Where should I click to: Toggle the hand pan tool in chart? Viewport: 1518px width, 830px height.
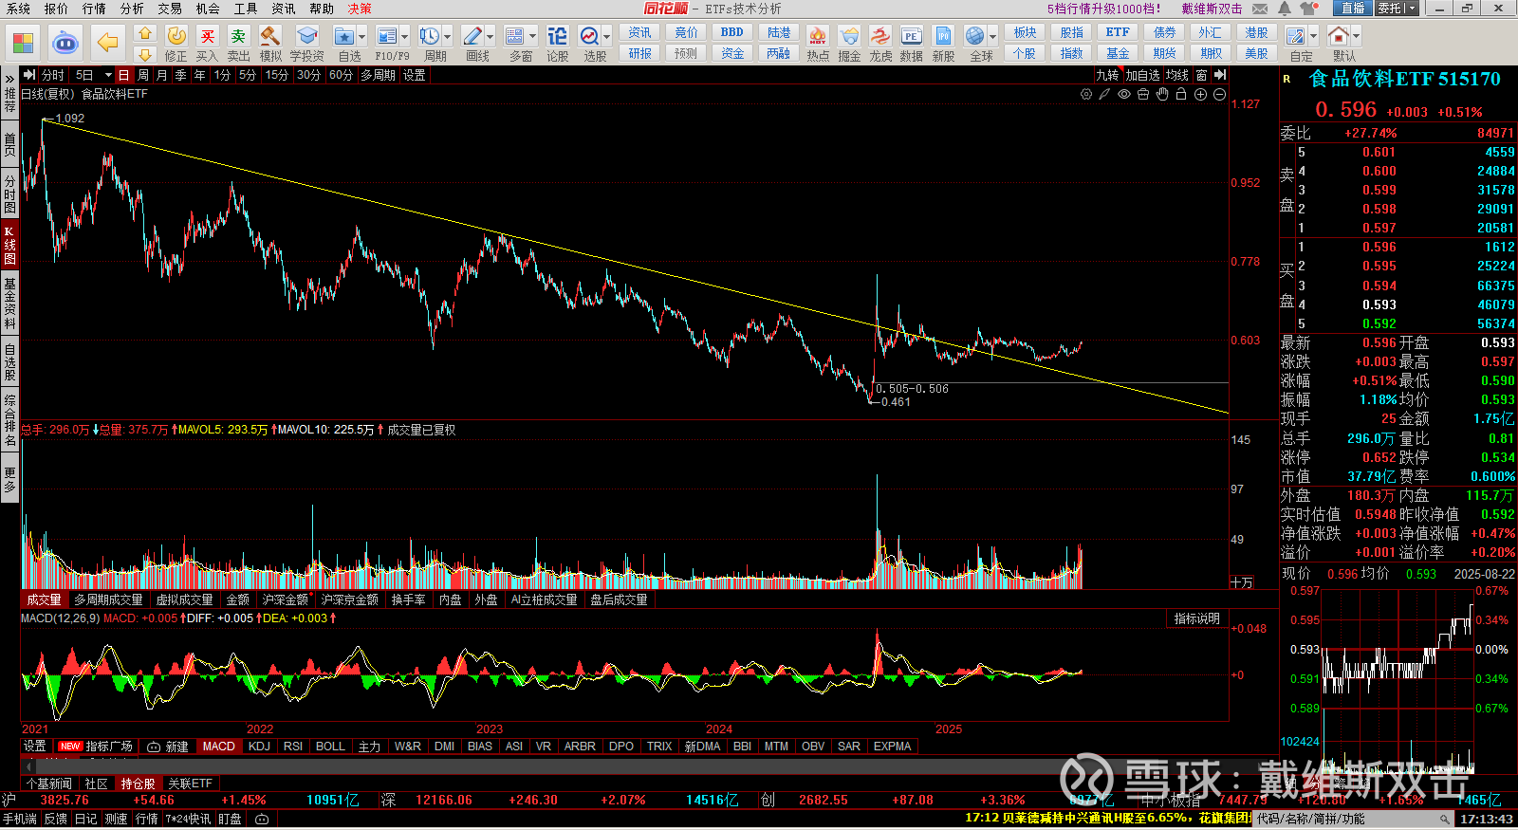click(x=1162, y=94)
